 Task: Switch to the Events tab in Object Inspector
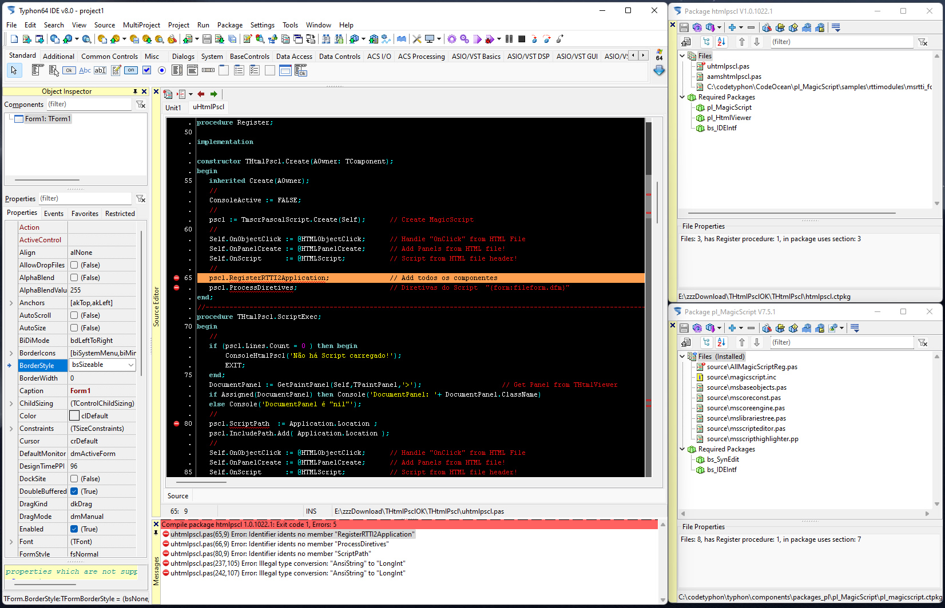point(54,213)
